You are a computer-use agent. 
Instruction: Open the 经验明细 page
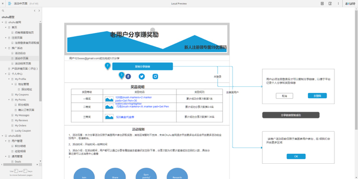click(20, 151)
